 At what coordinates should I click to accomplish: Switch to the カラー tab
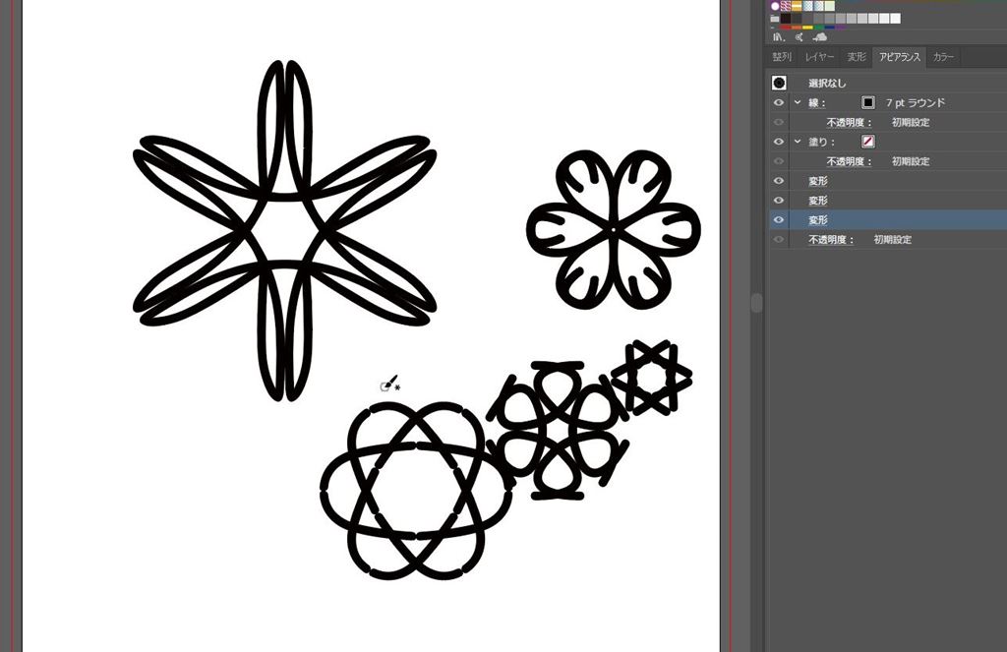(x=943, y=57)
